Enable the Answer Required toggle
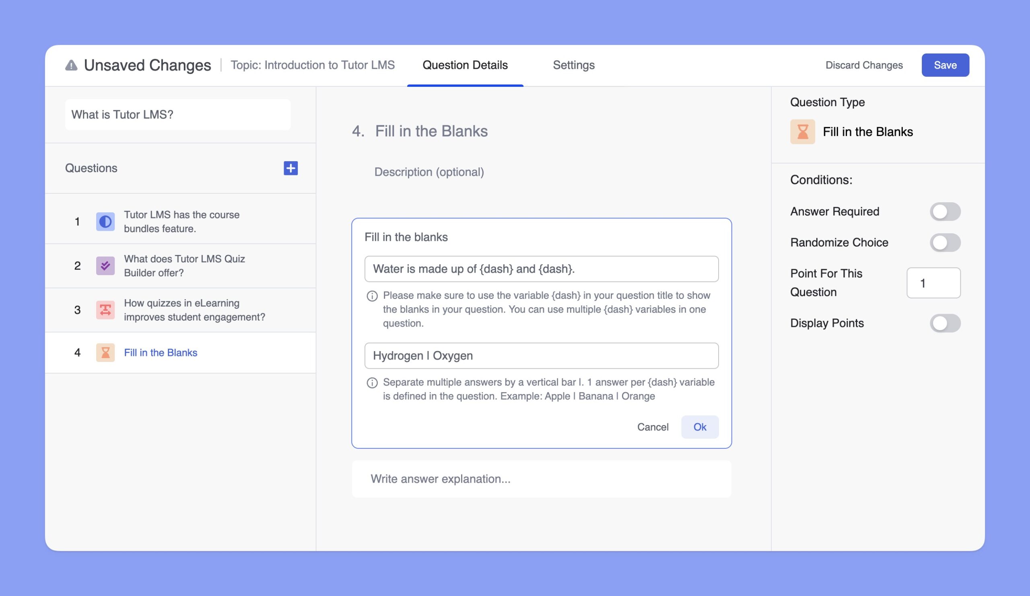Screen dimensions: 1030x596 coord(945,212)
